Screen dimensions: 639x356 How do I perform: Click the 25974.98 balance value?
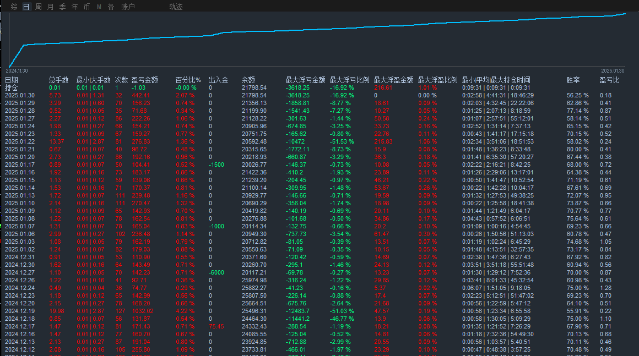254,280
